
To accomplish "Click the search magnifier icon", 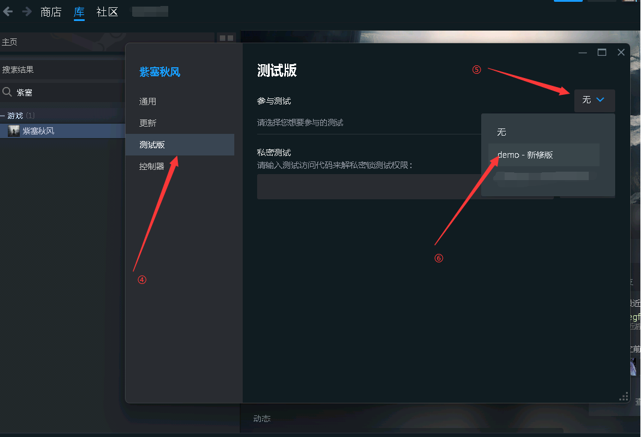I will coord(7,92).
